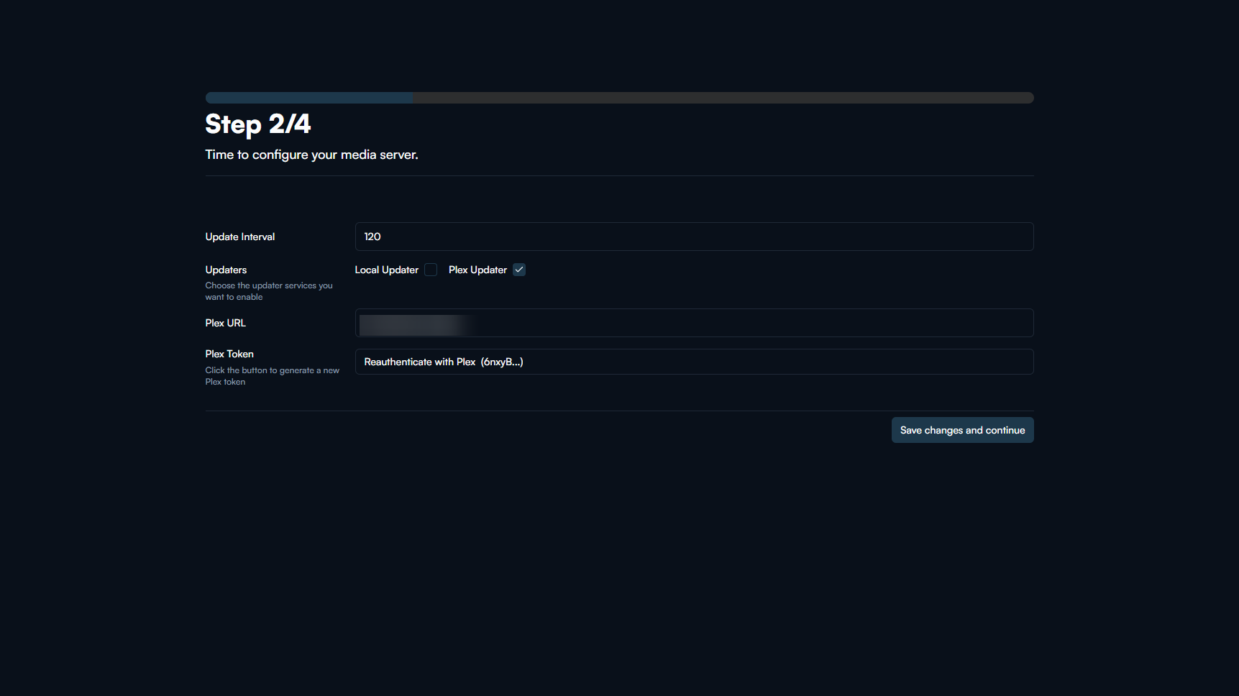
Task: Click the Local Updater text label
Action: pos(386,270)
